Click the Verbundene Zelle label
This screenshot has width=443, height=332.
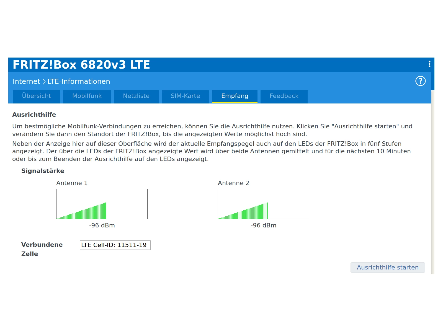pyautogui.click(x=42, y=249)
